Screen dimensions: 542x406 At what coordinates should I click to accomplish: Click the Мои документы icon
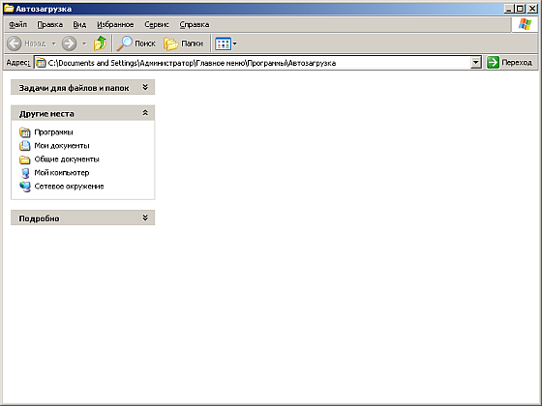pyautogui.click(x=25, y=146)
